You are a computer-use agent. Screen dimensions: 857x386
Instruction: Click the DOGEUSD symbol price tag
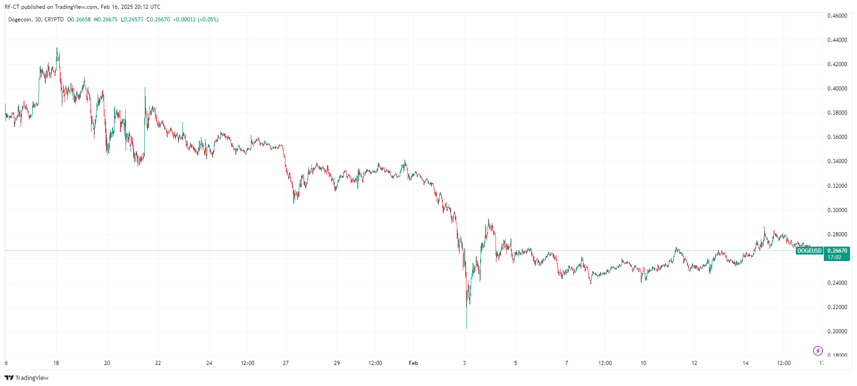click(x=809, y=251)
